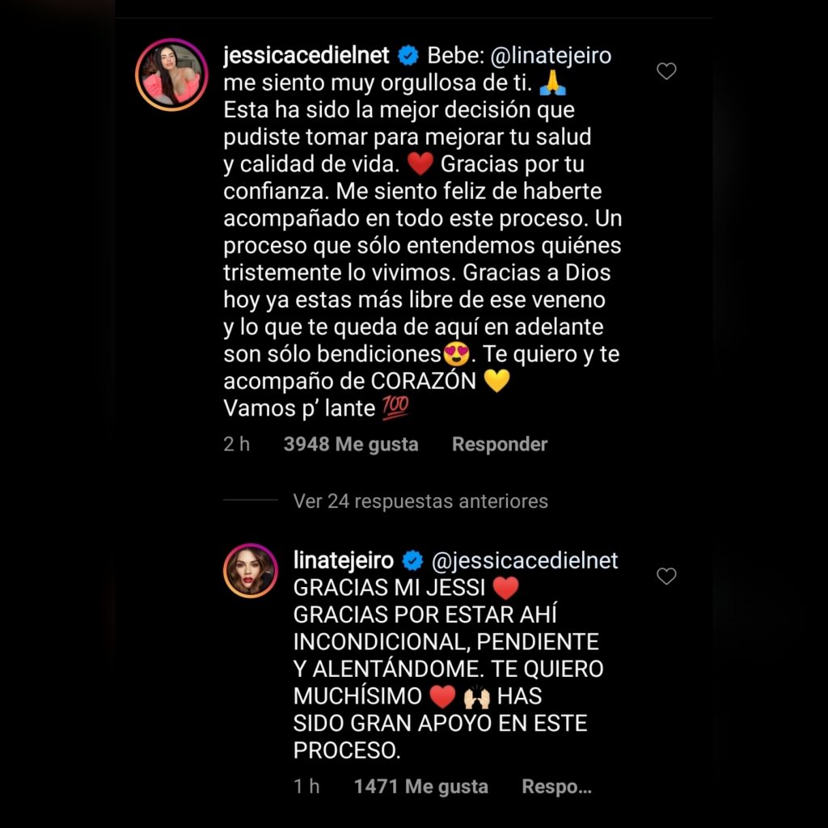828x828 pixels.
Task: Reply to jessicacedielnet's comment via Responder
Action: pyautogui.click(x=500, y=444)
